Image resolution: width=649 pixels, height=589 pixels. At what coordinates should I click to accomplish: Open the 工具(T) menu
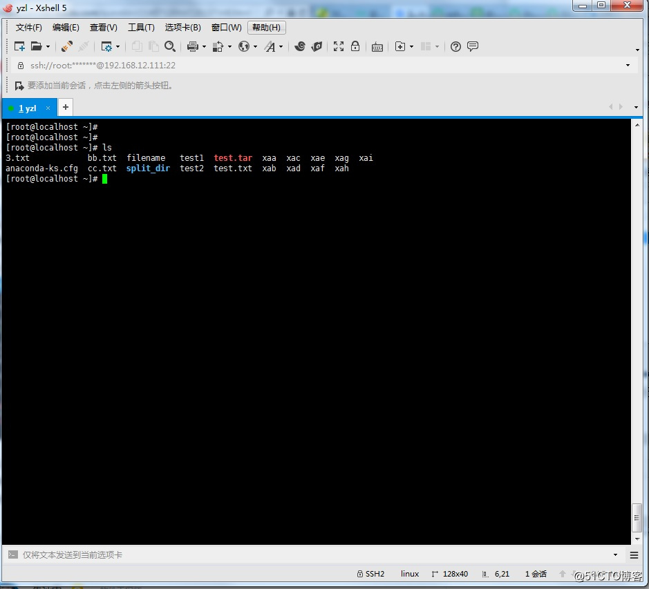141,28
